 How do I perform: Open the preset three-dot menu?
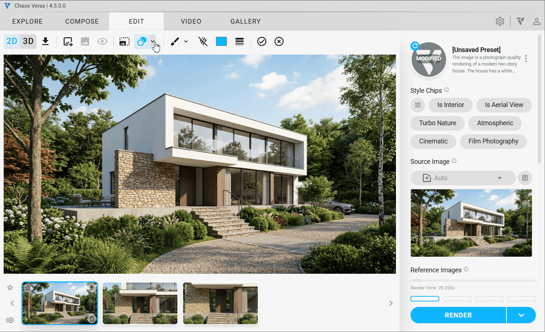tap(526, 59)
